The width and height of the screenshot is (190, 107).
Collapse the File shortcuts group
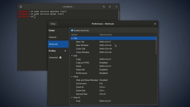click(72, 38)
